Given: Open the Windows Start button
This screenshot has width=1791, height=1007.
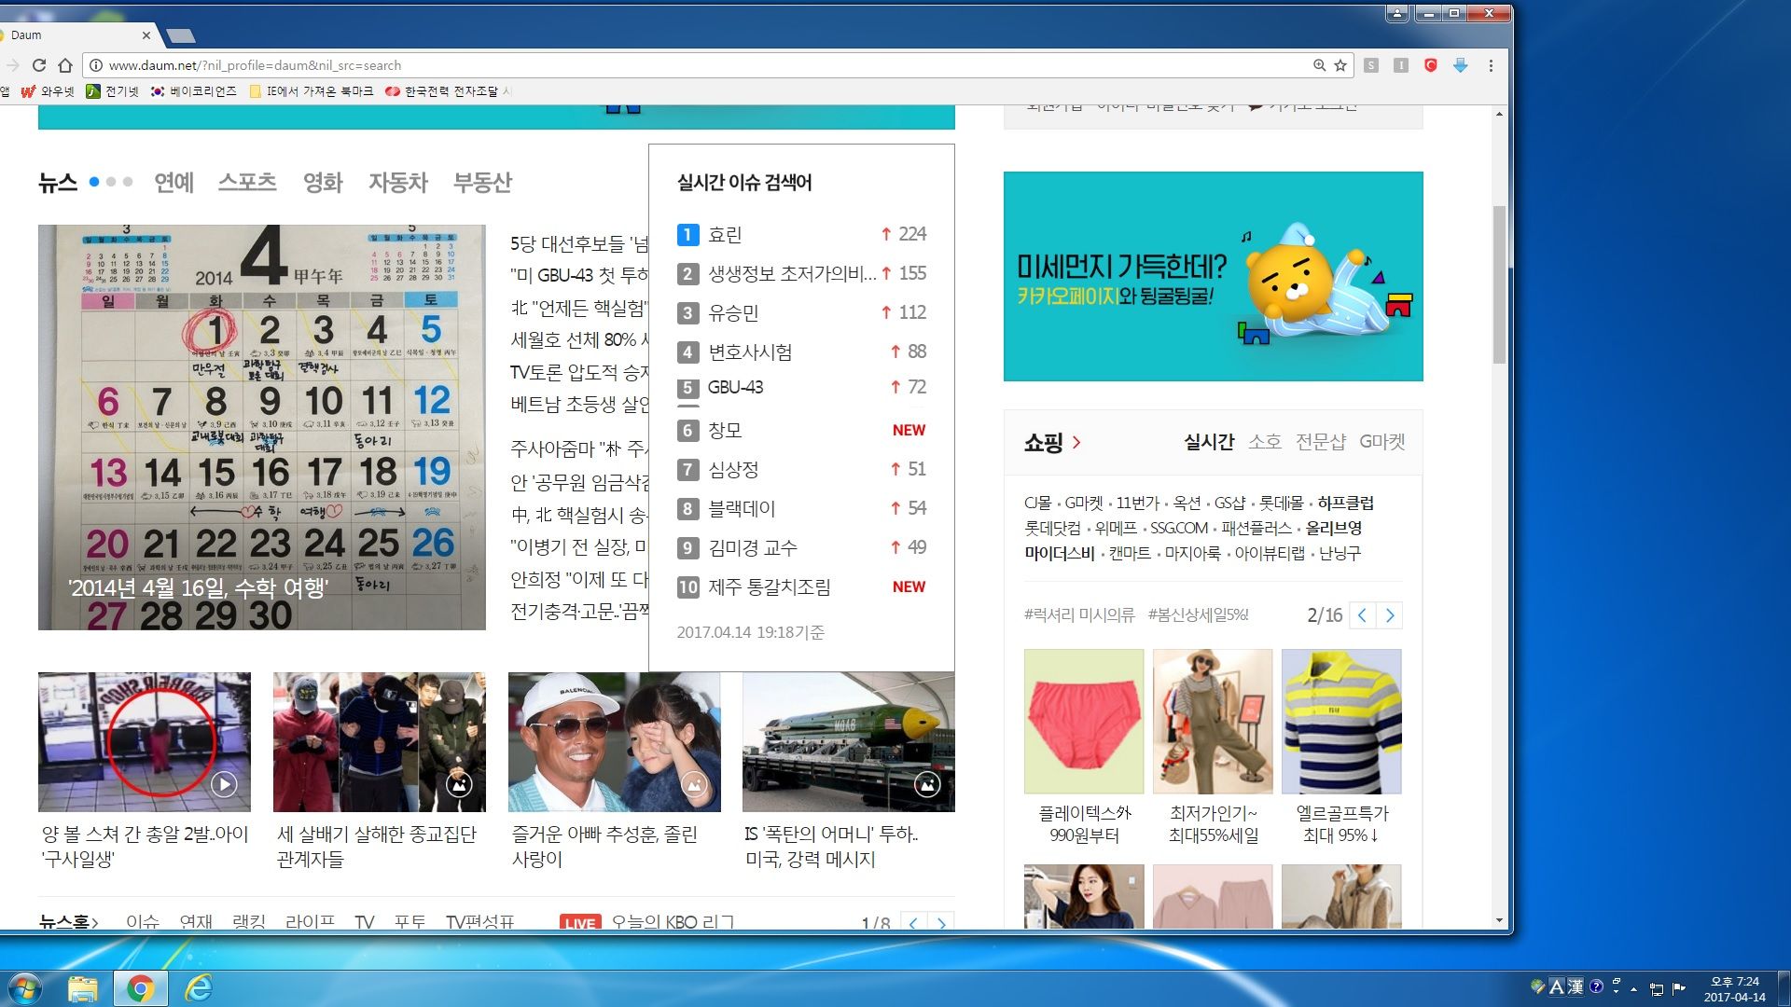Looking at the screenshot, I should pos(25,987).
